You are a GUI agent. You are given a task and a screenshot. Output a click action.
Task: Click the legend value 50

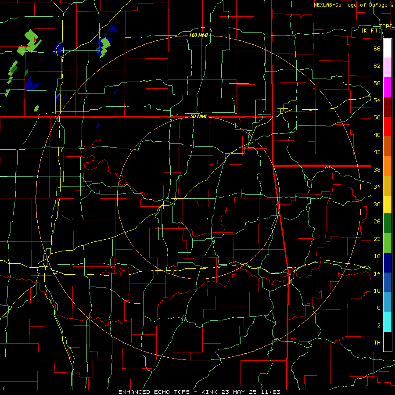(377, 118)
